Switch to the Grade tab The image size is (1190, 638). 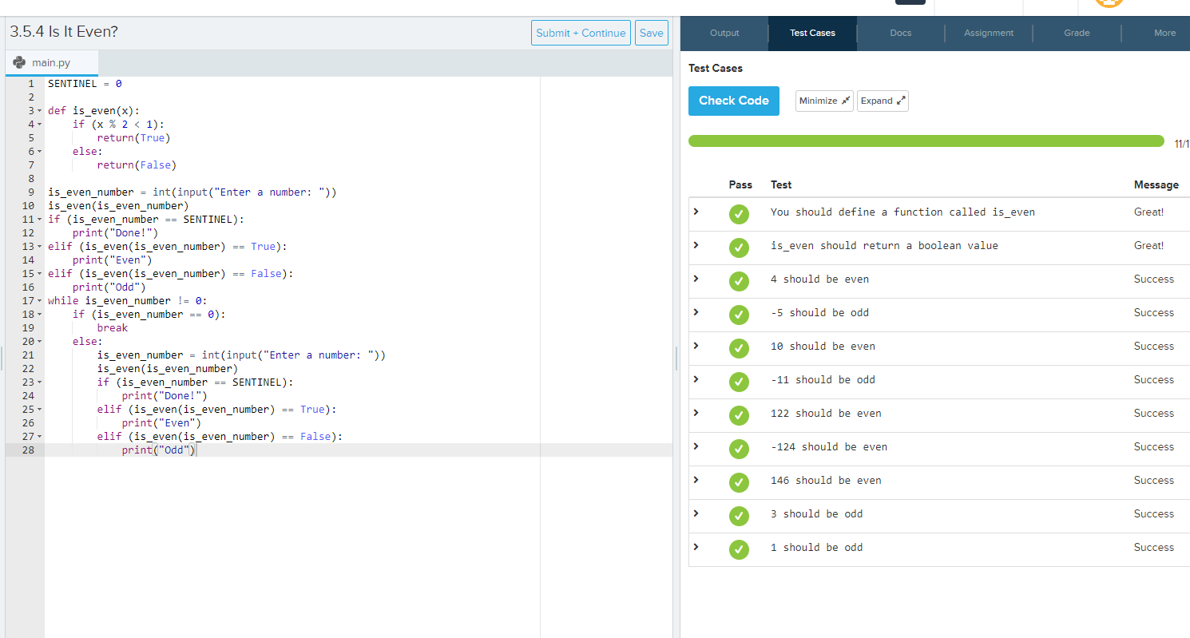click(x=1077, y=33)
